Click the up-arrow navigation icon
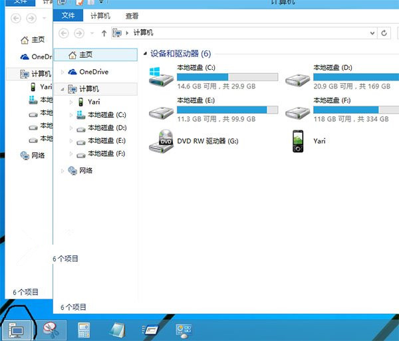The height and width of the screenshot is (341, 399). 104,33
